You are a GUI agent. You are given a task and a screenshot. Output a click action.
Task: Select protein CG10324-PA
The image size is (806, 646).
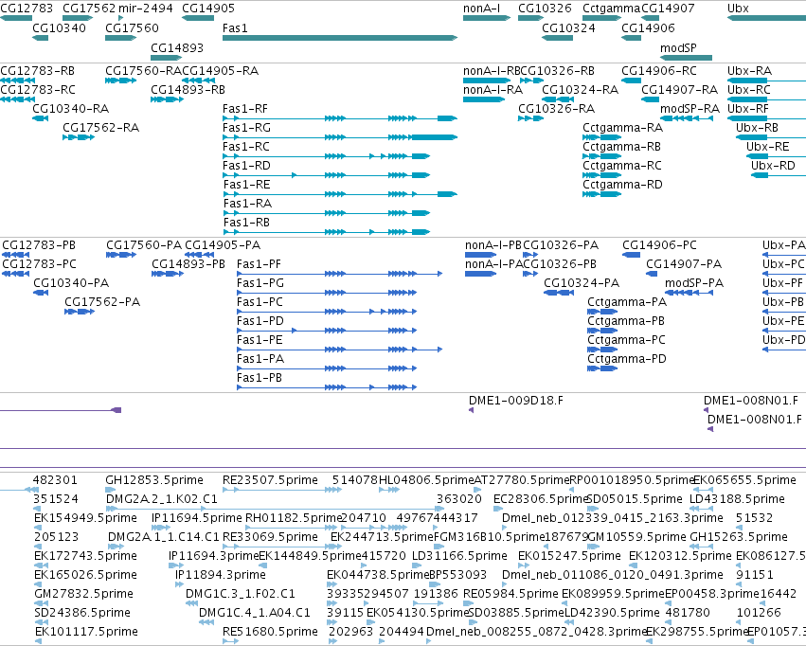point(582,282)
